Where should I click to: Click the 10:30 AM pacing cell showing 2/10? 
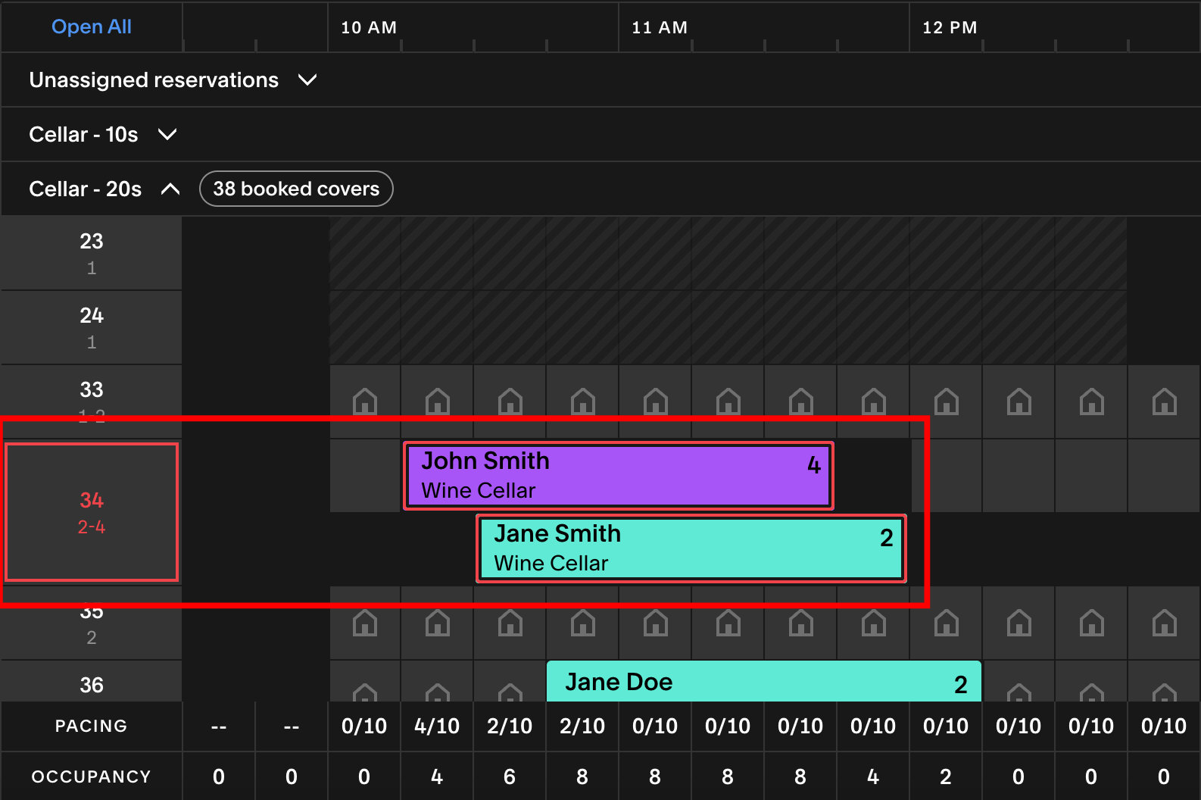(x=510, y=726)
